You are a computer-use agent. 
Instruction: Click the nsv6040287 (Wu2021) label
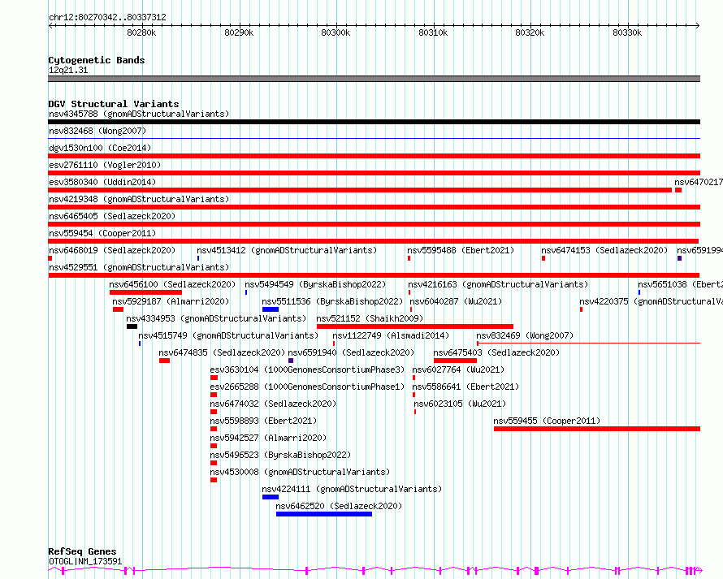pyautogui.click(x=456, y=301)
